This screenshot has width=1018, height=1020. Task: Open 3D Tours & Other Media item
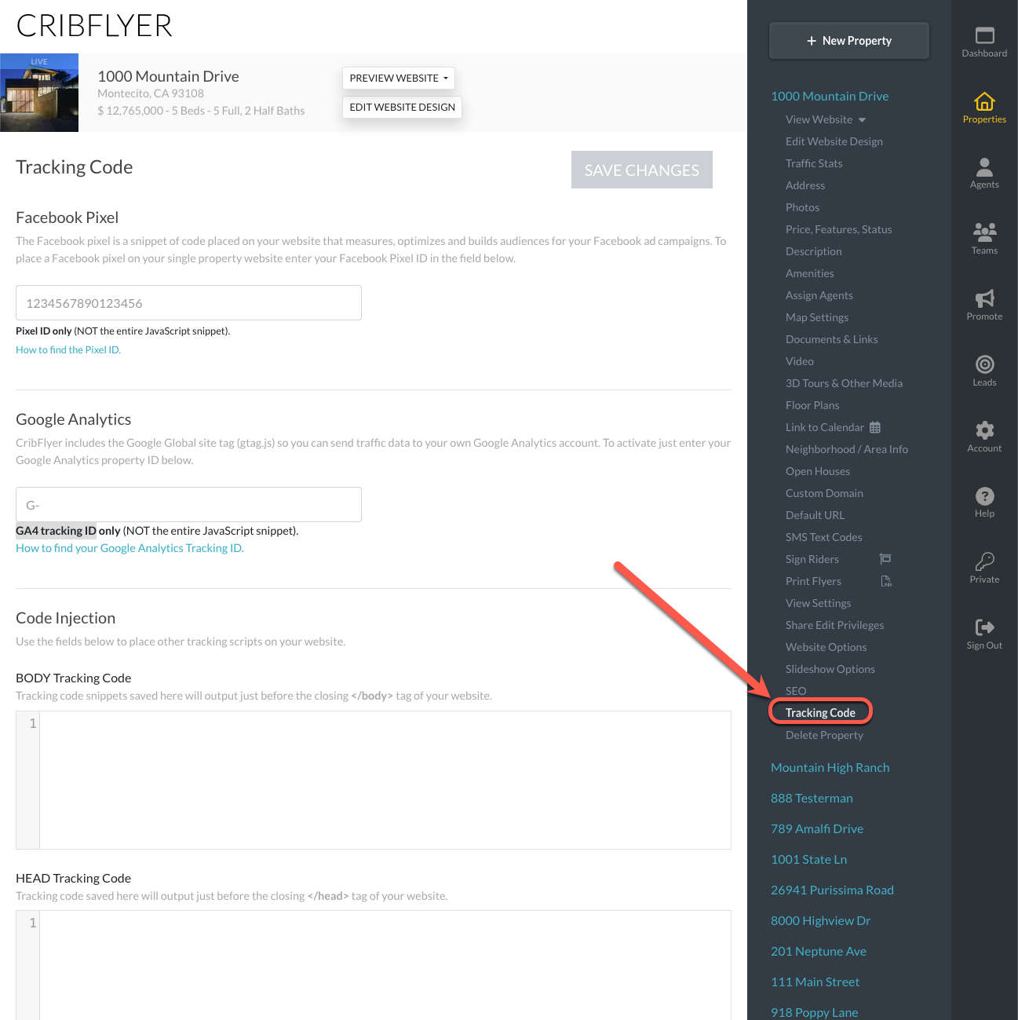(844, 383)
